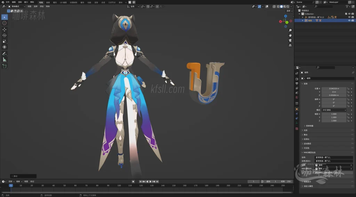Lock the Location X padlock
The width and height of the screenshot is (356, 197).
(x=348, y=89)
